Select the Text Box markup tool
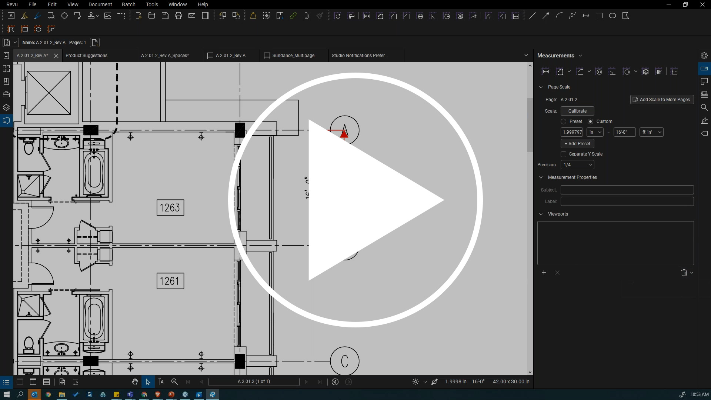 pos(11,16)
